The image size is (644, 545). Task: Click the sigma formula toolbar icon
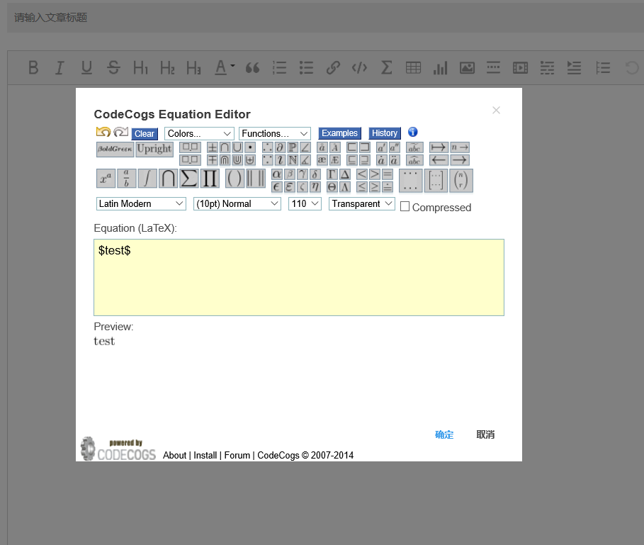point(387,67)
